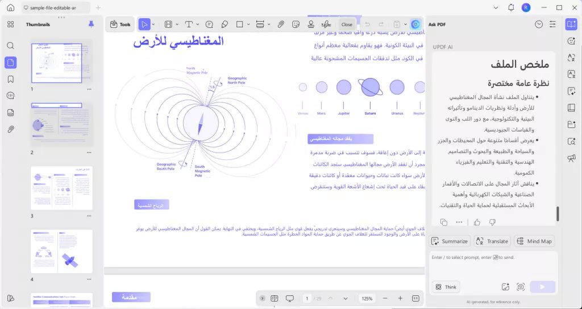Expand the text tool dropdown arrow
Screen dimensions: 582x309
click(197, 24)
